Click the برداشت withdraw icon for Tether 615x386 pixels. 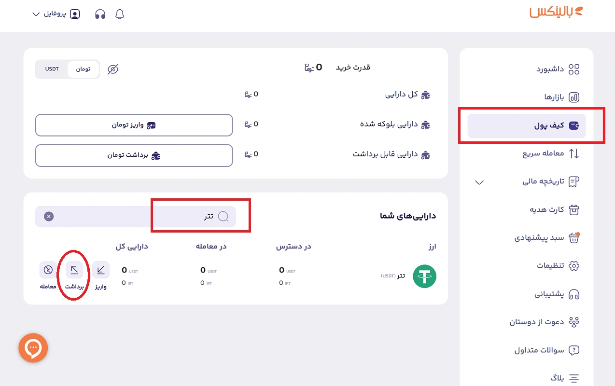click(74, 270)
